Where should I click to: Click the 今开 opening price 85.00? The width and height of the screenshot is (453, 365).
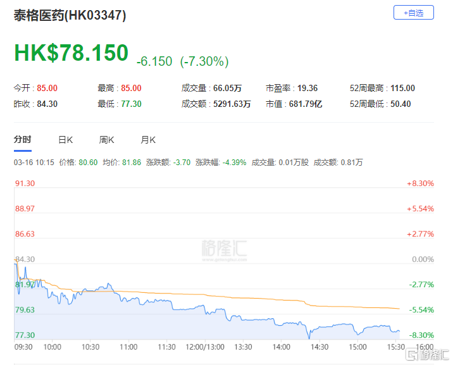(x=47, y=88)
